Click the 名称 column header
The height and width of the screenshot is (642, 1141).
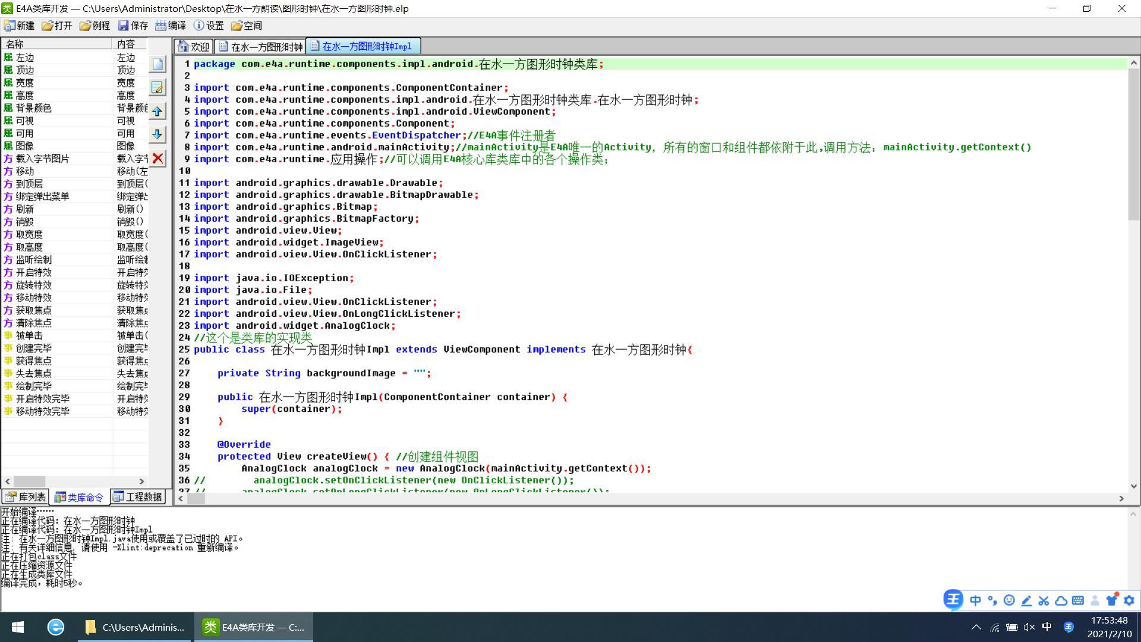tap(56, 44)
